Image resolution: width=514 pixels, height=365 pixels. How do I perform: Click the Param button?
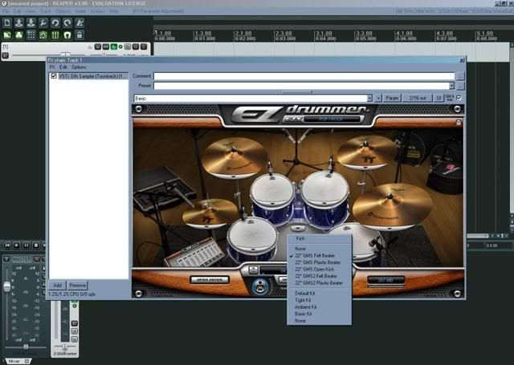[392, 98]
